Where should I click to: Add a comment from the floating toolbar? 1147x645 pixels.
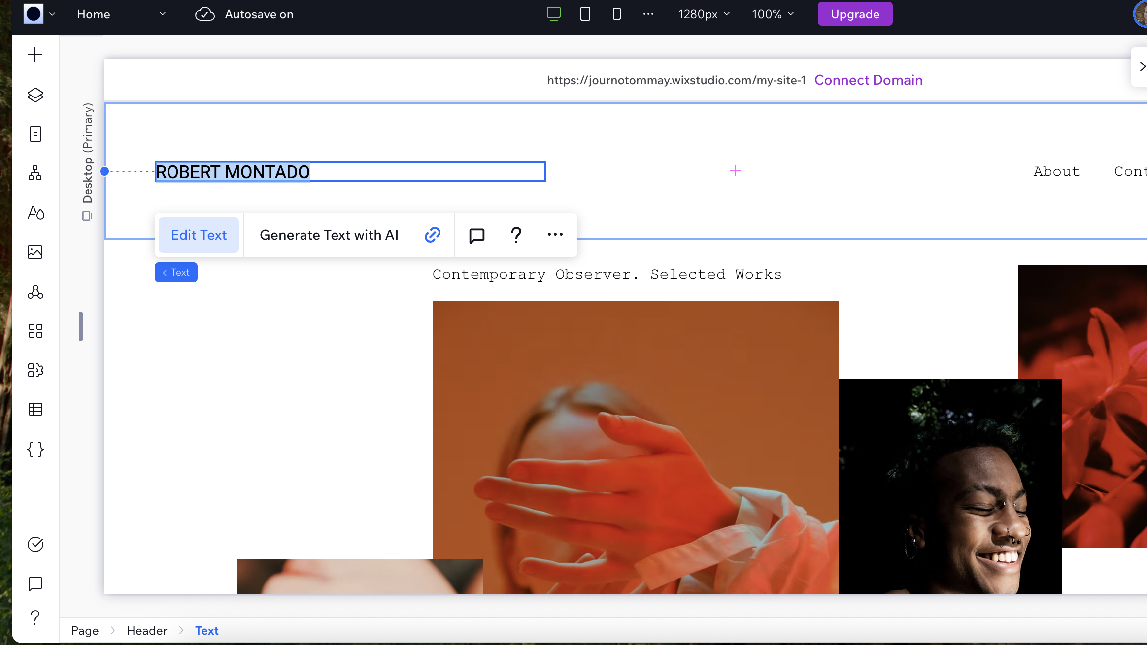[x=476, y=235]
